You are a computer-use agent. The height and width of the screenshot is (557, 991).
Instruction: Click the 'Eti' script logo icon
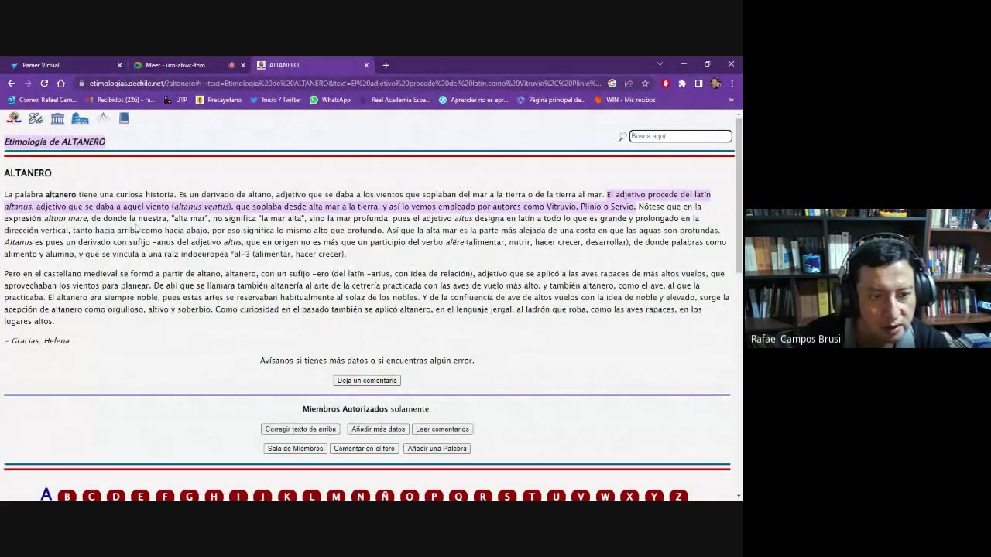click(x=36, y=118)
